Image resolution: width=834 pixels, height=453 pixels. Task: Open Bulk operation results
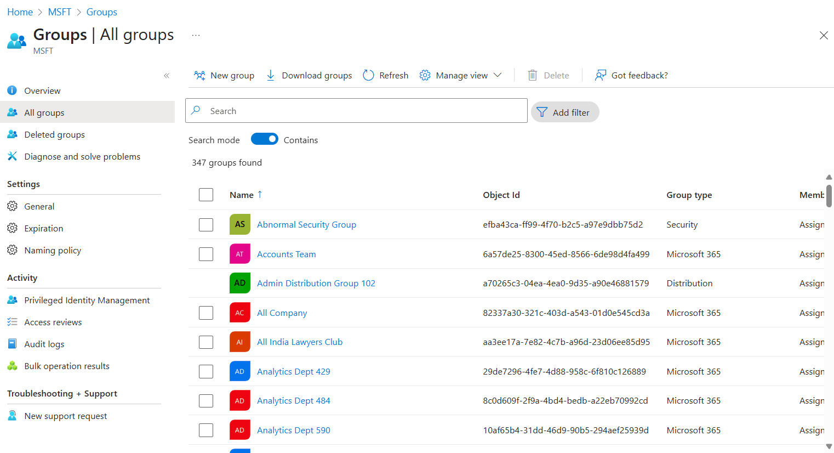66,366
